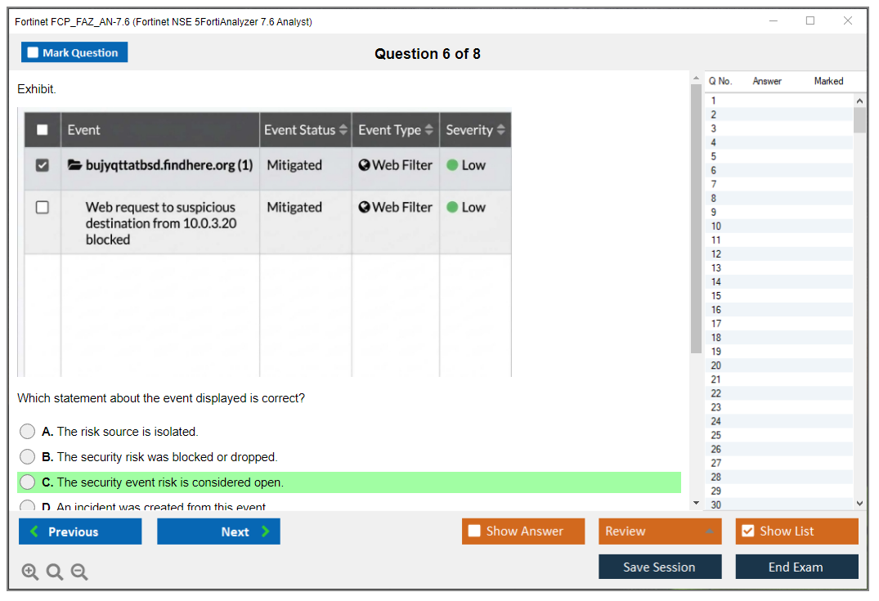Click the Web request to suspicious destination text
The width and height of the screenshot is (879, 601).
coord(161,223)
